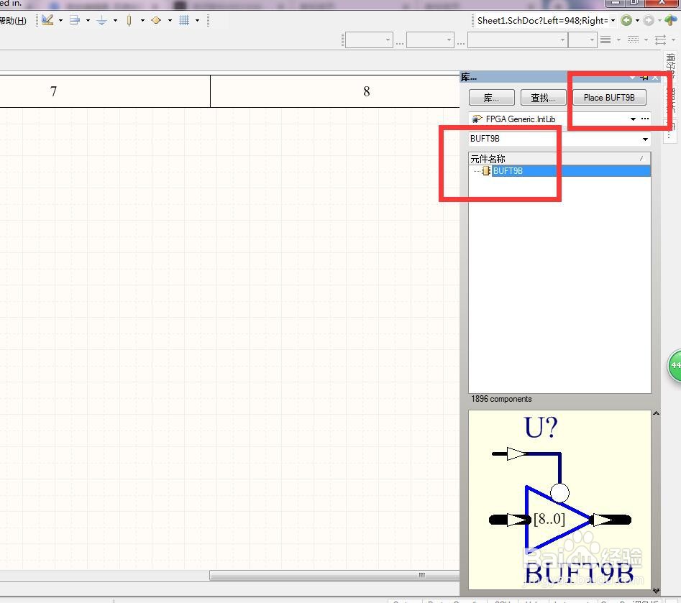Image resolution: width=681 pixels, height=603 pixels.
Task: Click the 查找... search button
Action: (x=544, y=97)
